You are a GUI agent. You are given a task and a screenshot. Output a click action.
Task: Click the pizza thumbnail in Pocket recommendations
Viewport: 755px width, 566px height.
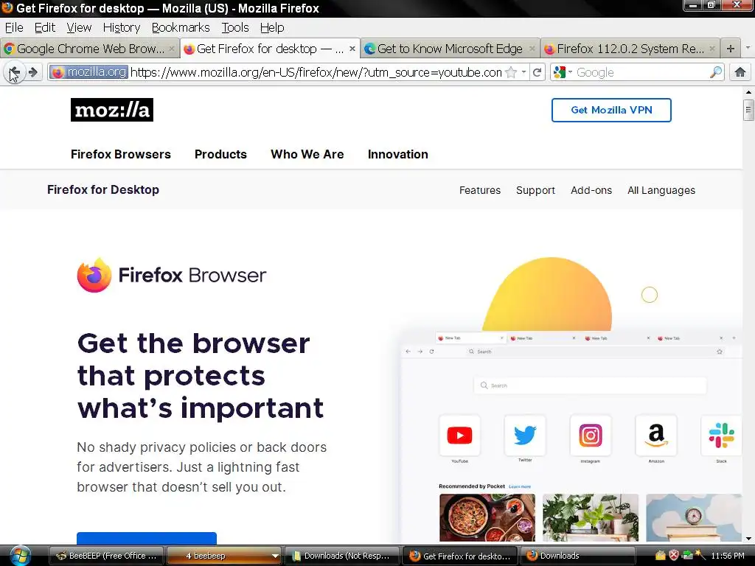click(x=487, y=517)
